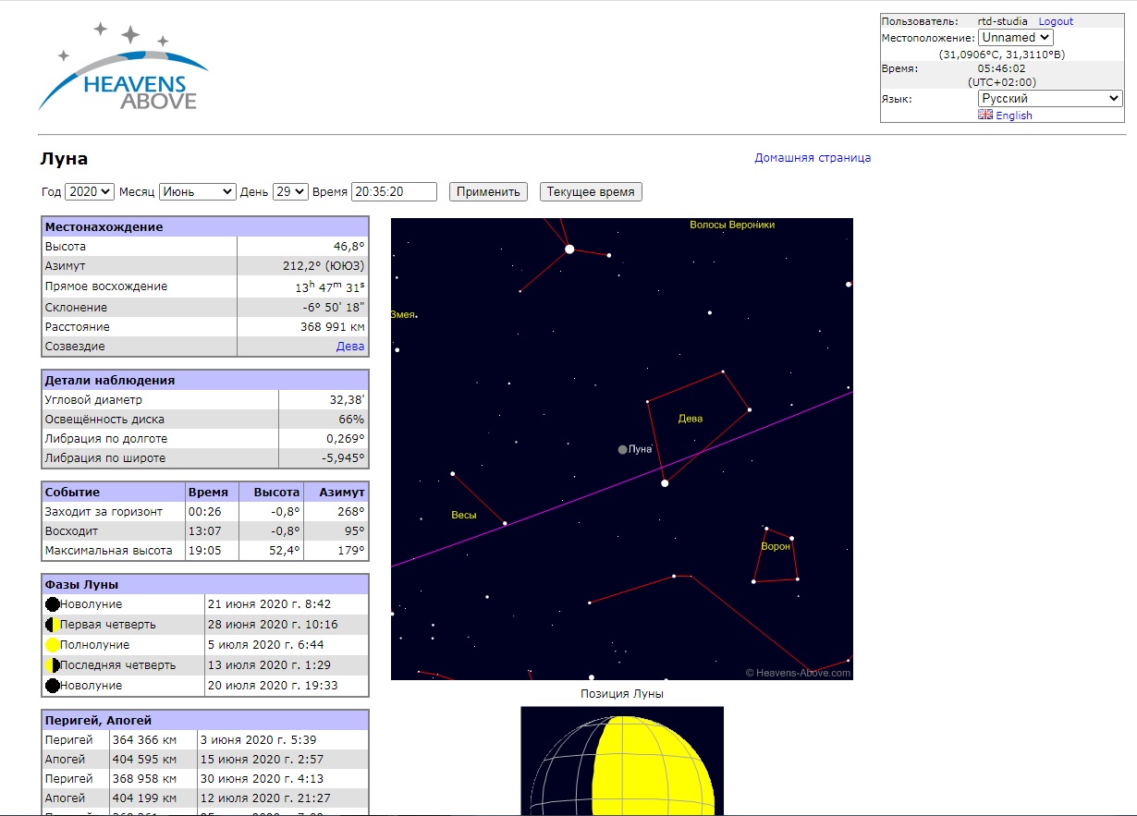1137x816 pixels.
Task: Click the Освещённость диска value 66%
Action: 351,420
